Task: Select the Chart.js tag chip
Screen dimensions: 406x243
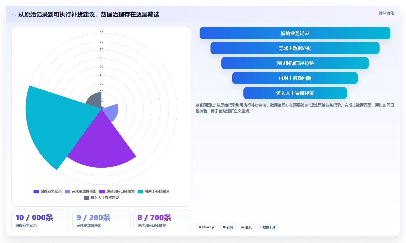Action: pyautogui.click(x=206, y=227)
